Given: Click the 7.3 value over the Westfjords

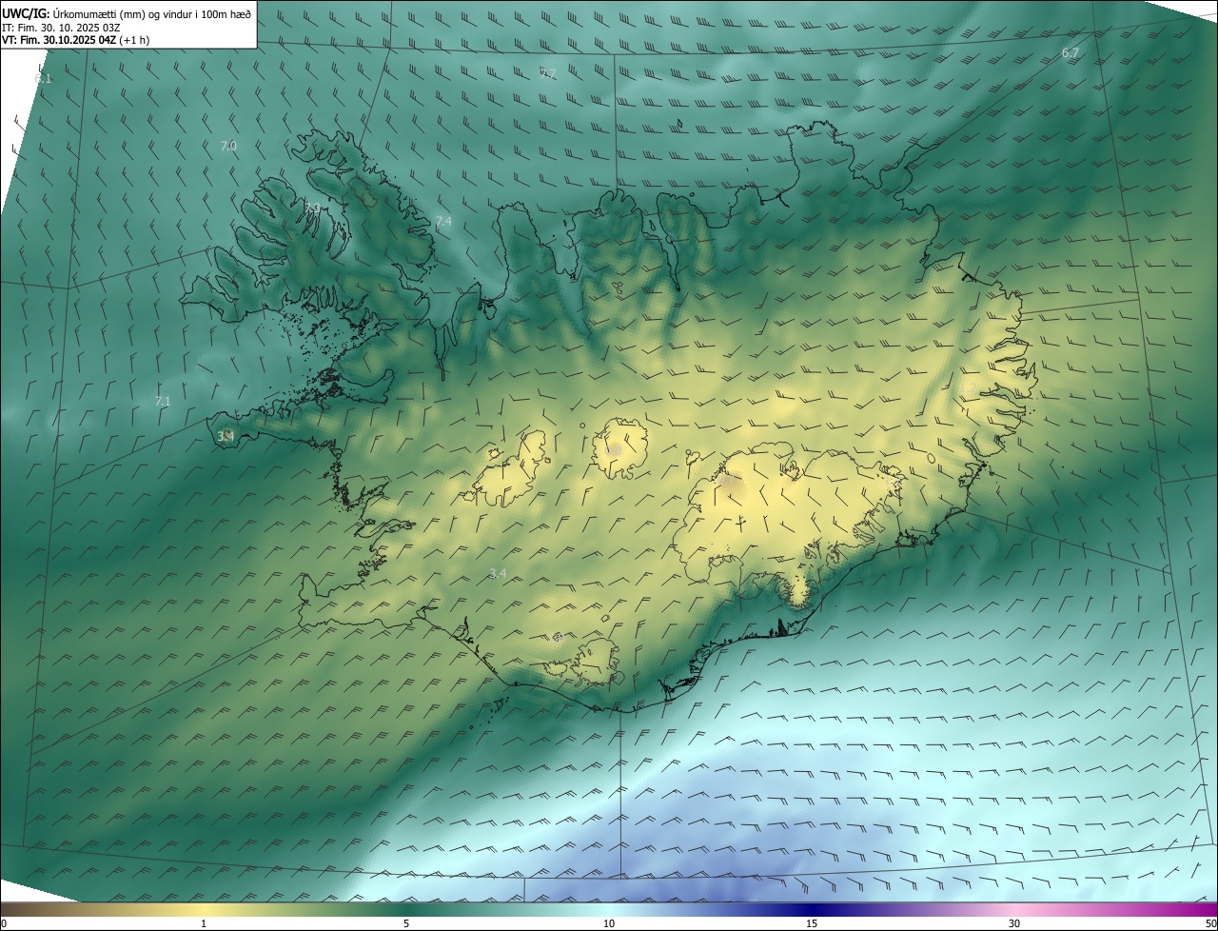Looking at the screenshot, I should click(x=311, y=207).
